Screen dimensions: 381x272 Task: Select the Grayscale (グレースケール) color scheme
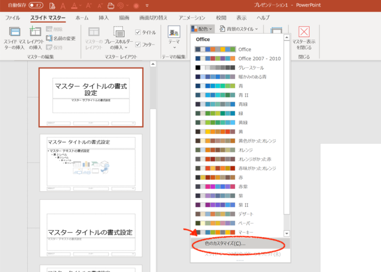point(237,68)
